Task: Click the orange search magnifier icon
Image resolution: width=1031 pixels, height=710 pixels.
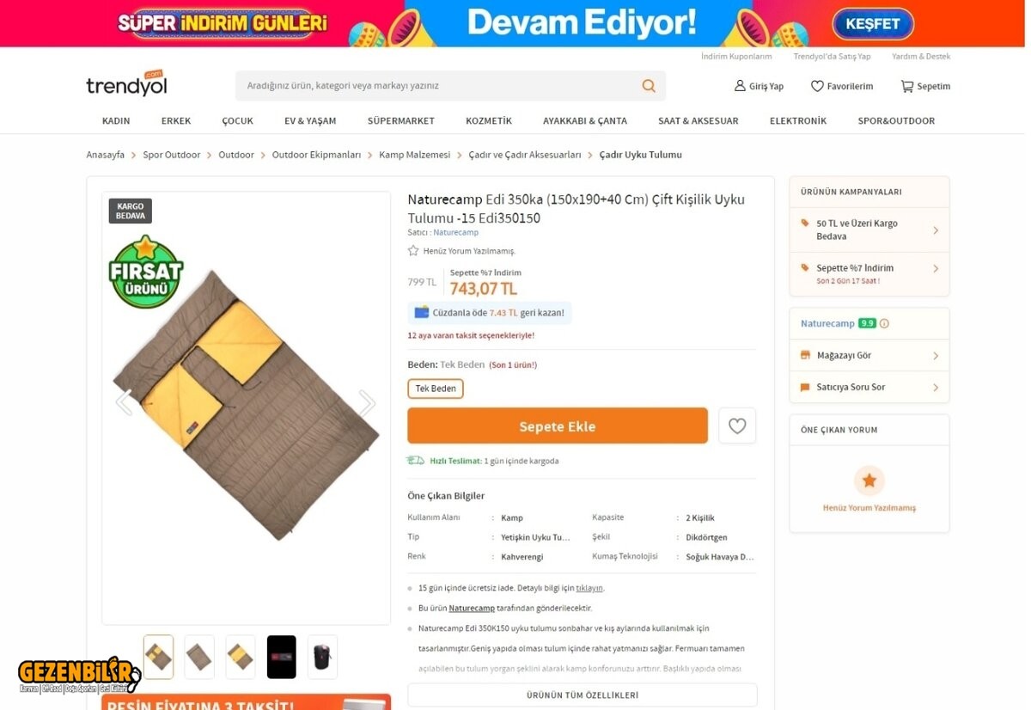Action: point(649,86)
